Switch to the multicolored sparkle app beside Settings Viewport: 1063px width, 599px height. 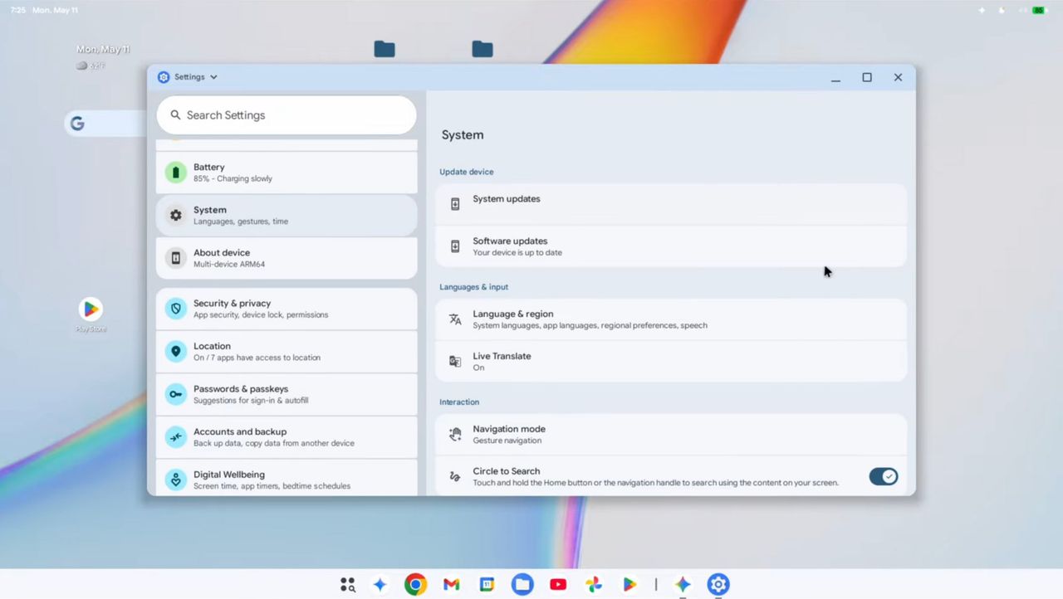tap(683, 585)
